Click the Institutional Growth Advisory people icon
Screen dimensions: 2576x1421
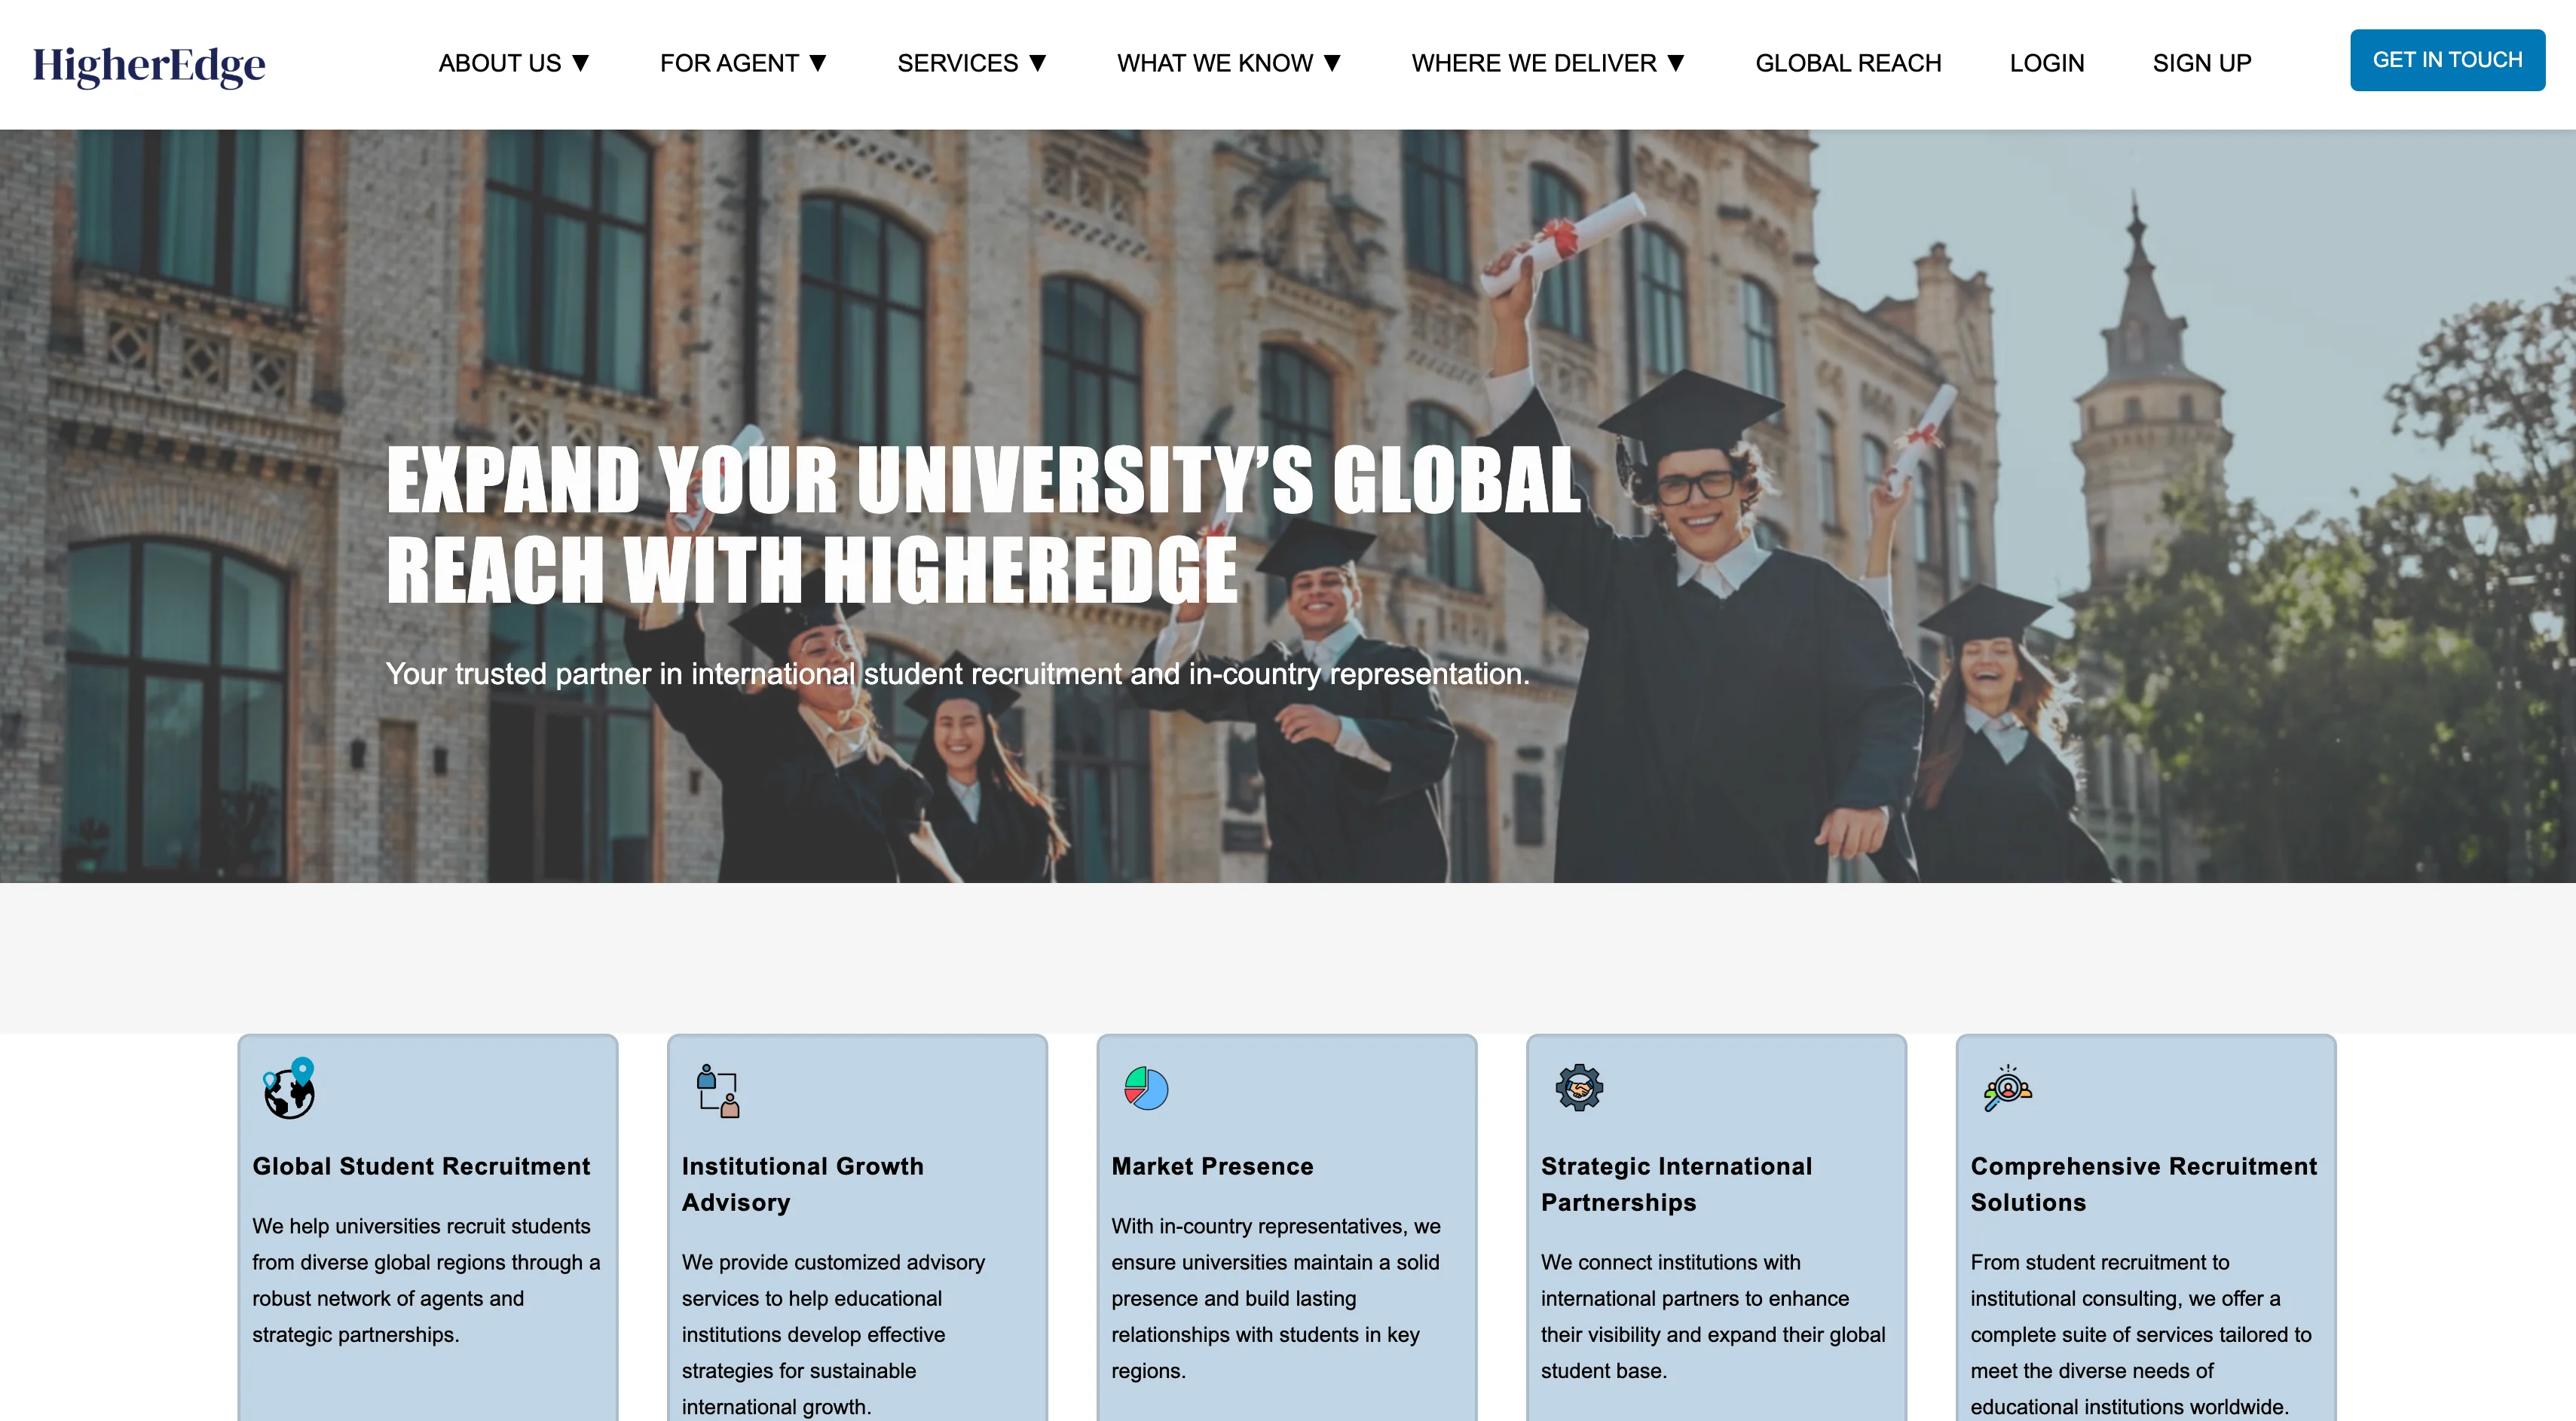point(717,1090)
